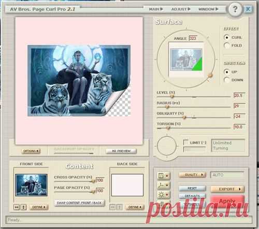Click the angle dial orange handle

[x=210, y=75]
